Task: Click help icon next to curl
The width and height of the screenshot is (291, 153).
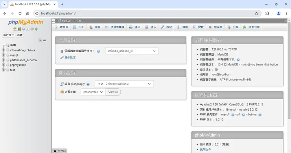Action: coord(243,115)
